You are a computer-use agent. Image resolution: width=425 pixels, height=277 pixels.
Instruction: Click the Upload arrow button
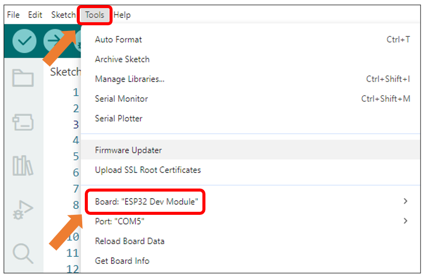pos(55,41)
